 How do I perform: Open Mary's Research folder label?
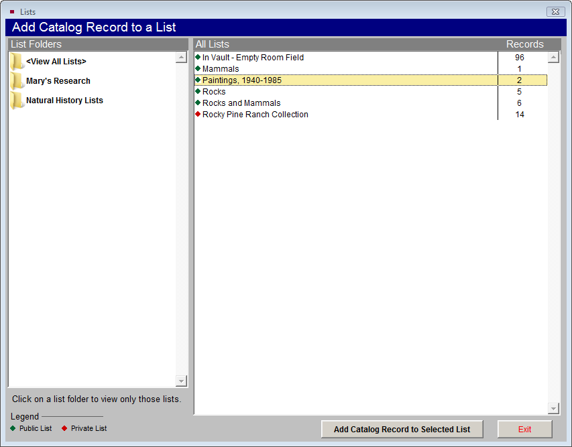tap(58, 81)
